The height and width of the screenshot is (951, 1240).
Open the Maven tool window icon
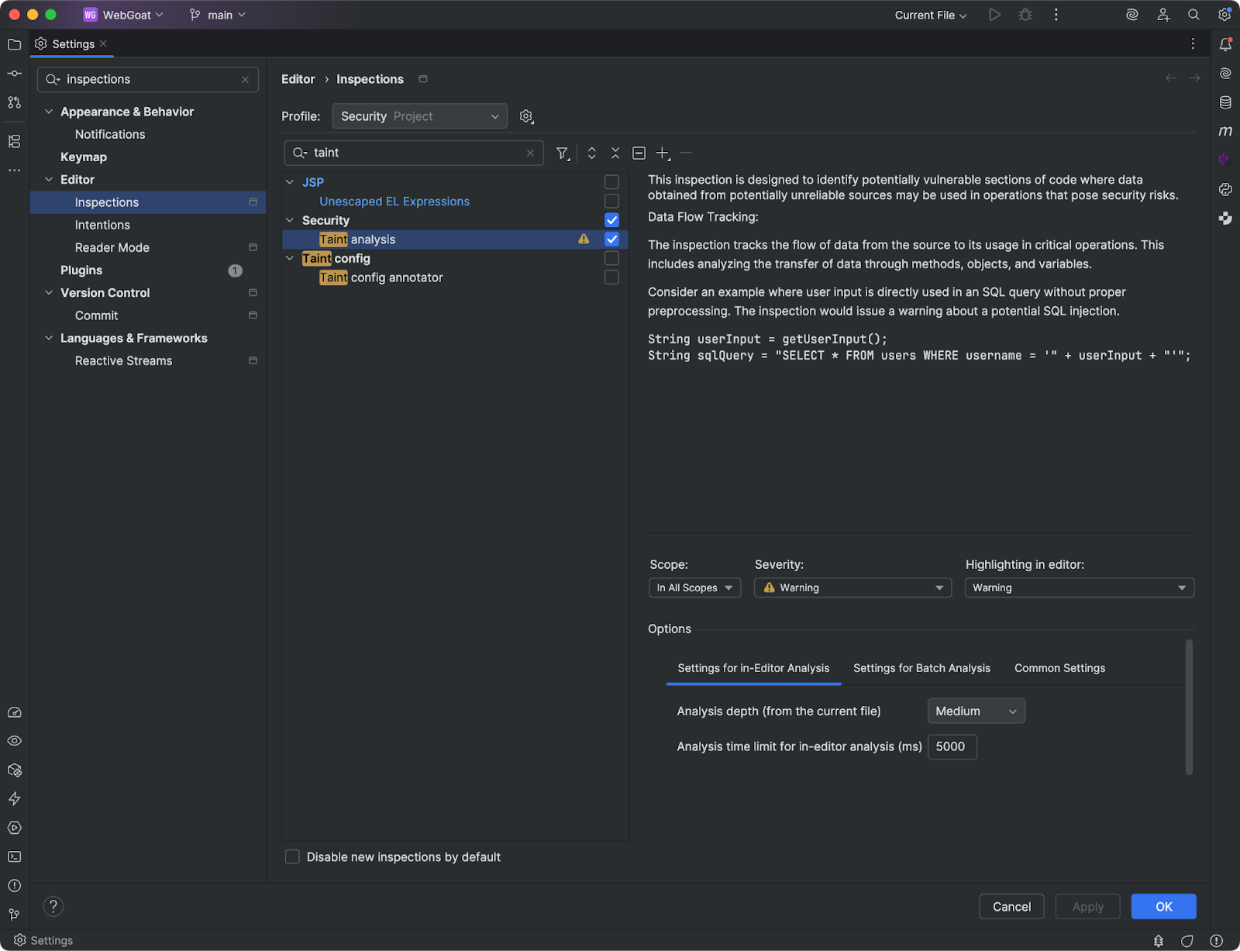pyautogui.click(x=1225, y=131)
